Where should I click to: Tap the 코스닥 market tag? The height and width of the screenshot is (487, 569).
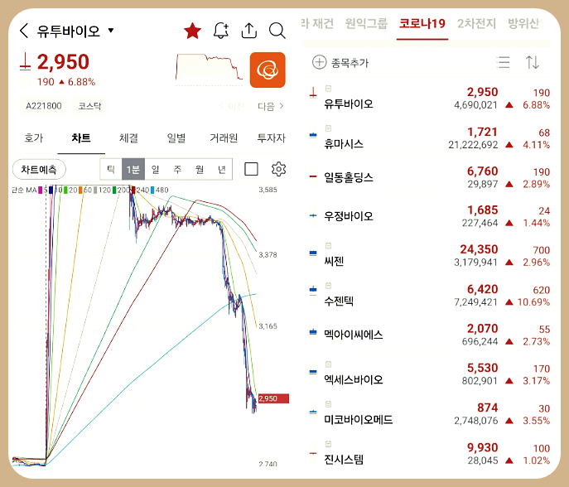[x=89, y=106]
